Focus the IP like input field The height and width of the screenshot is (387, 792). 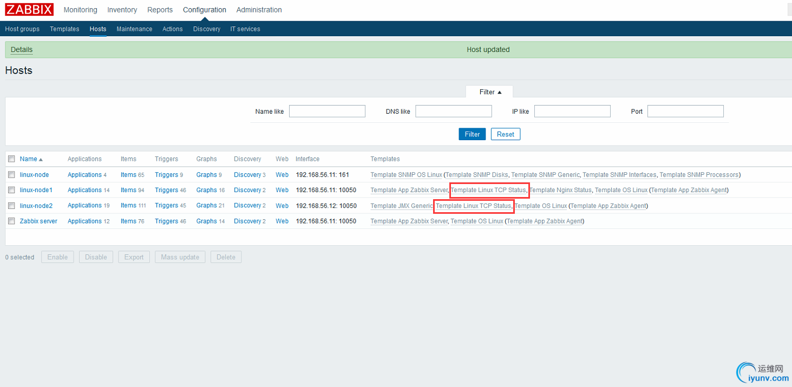point(572,111)
